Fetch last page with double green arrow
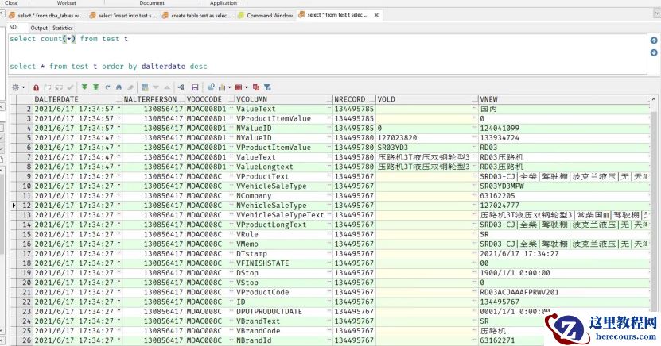This screenshot has width=661, height=346. (x=95, y=87)
